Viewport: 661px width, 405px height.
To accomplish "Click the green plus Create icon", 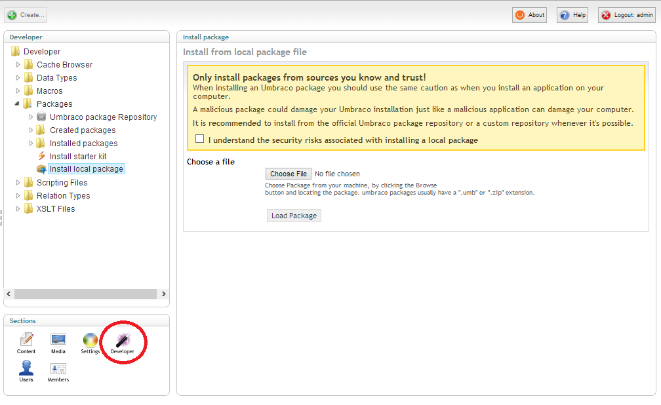I will [12, 15].
